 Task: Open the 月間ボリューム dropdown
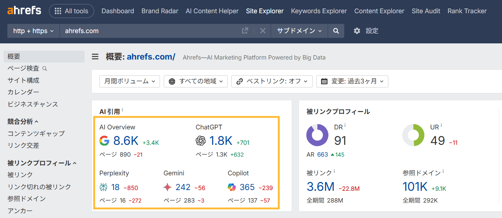click(129, 81)
